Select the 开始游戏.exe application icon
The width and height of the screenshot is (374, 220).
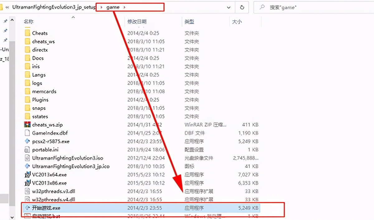click(27, 208)
